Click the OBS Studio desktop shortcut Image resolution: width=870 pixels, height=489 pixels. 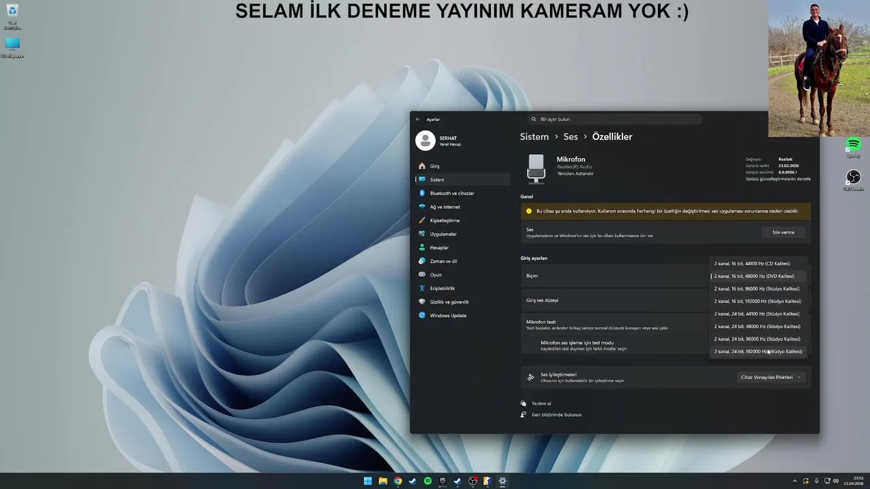(854, 180)
